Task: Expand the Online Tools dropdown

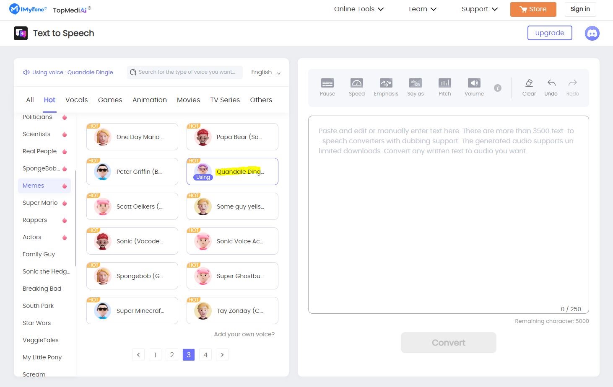Action: click(358, 9)
